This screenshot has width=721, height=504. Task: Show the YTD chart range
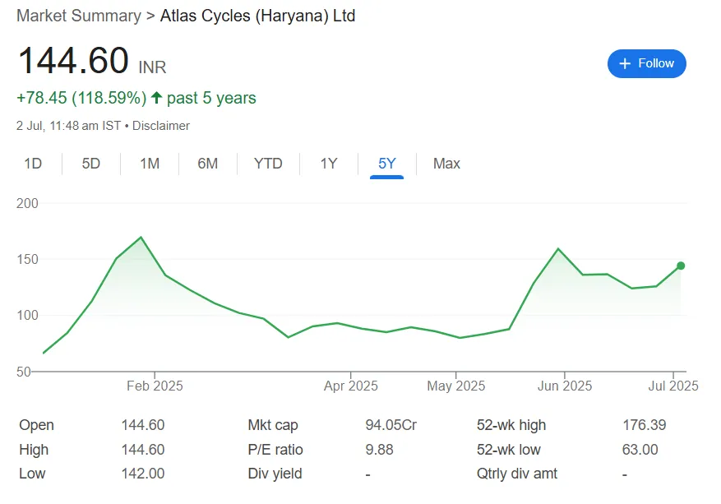(268, 164)
